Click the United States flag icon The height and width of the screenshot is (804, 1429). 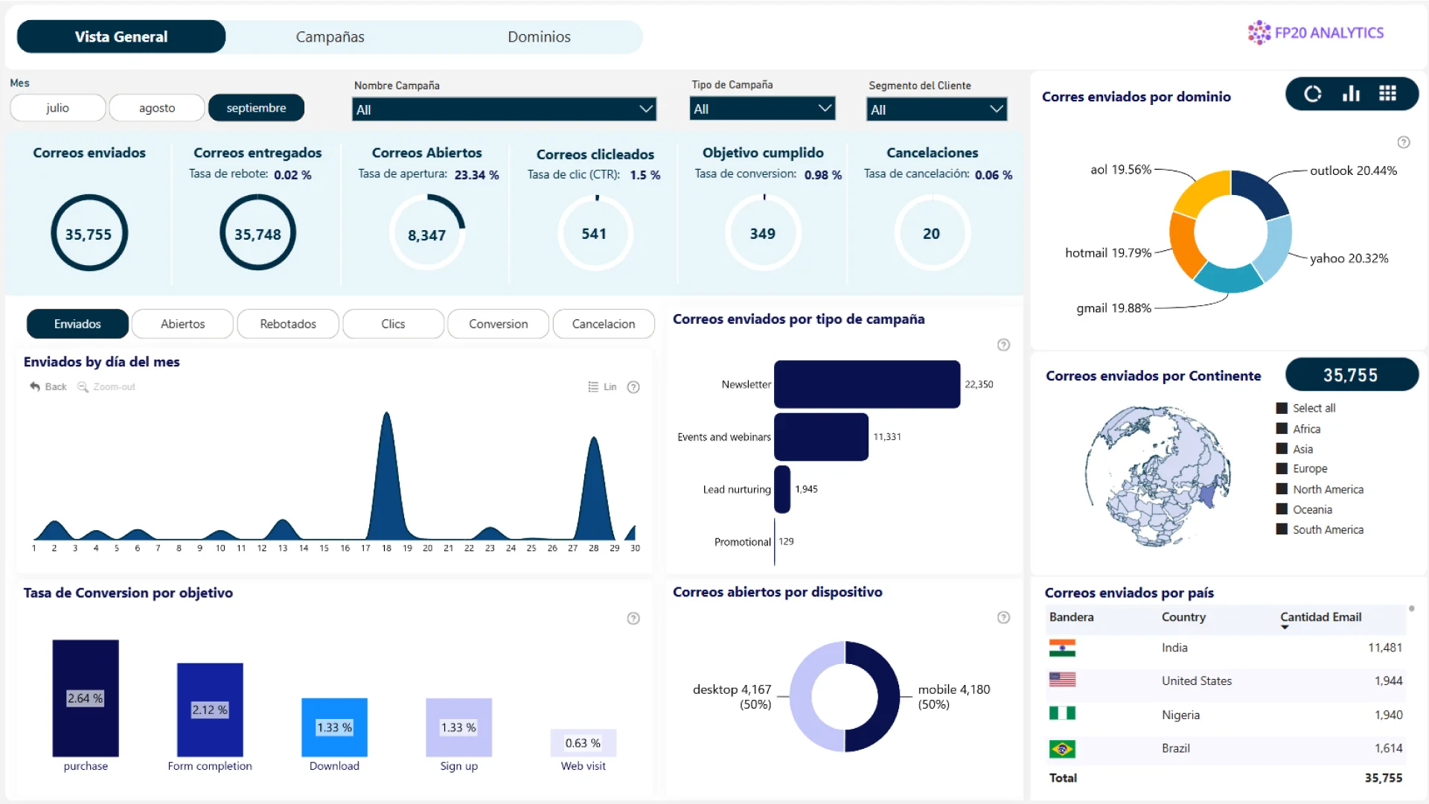coord(1062,680)
